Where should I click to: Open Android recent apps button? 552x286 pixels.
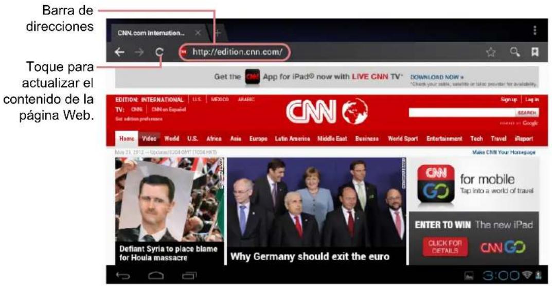point(190,275)
